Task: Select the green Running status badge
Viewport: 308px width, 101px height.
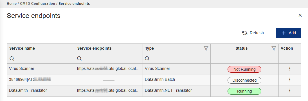Action: click(244, 91)
